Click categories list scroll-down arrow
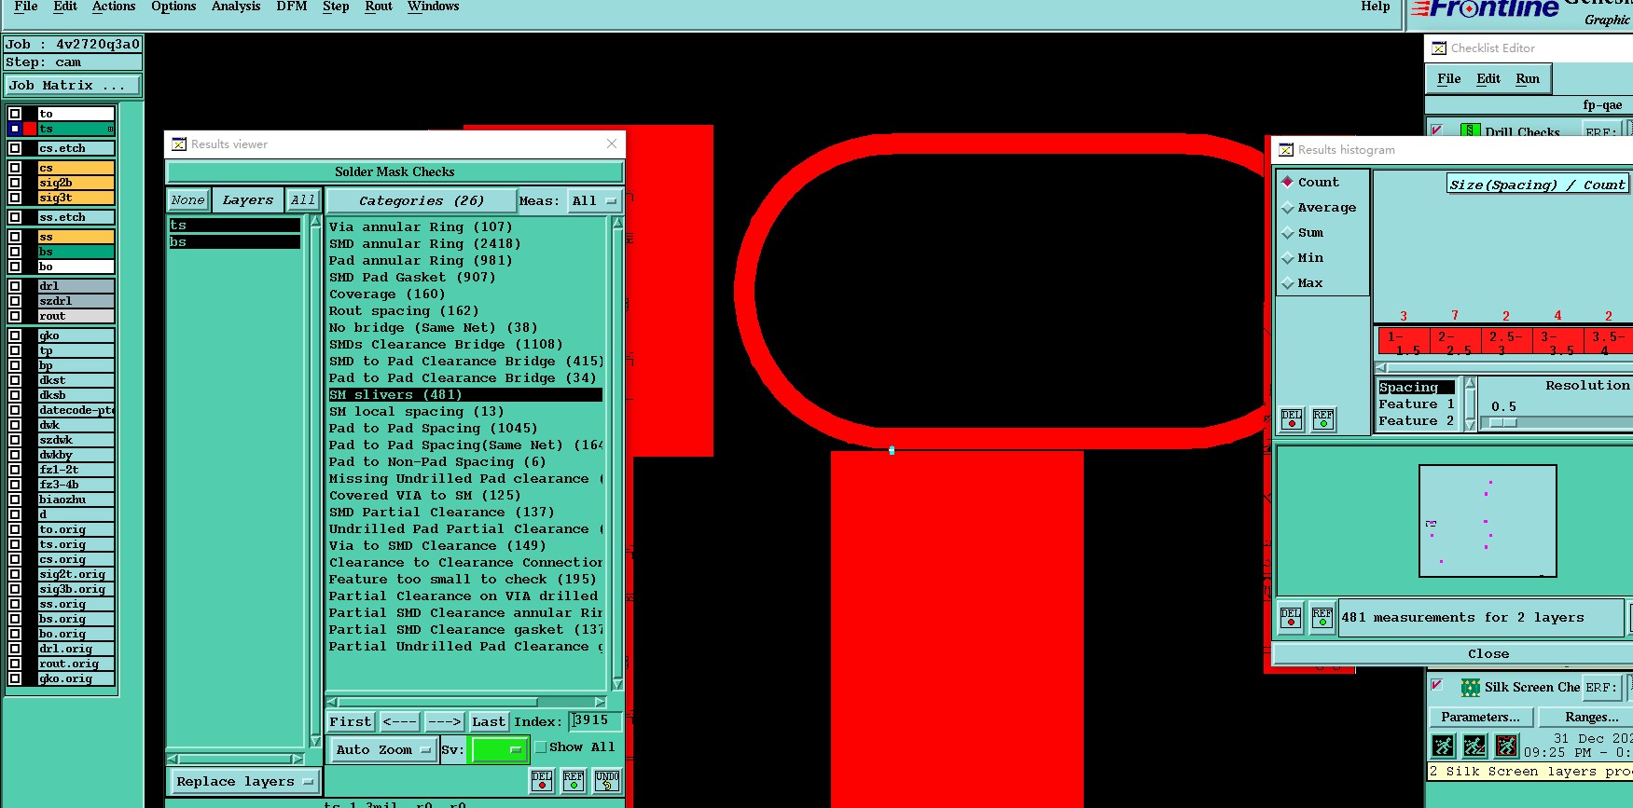1633x808 pixels. (x=616, y=684)
